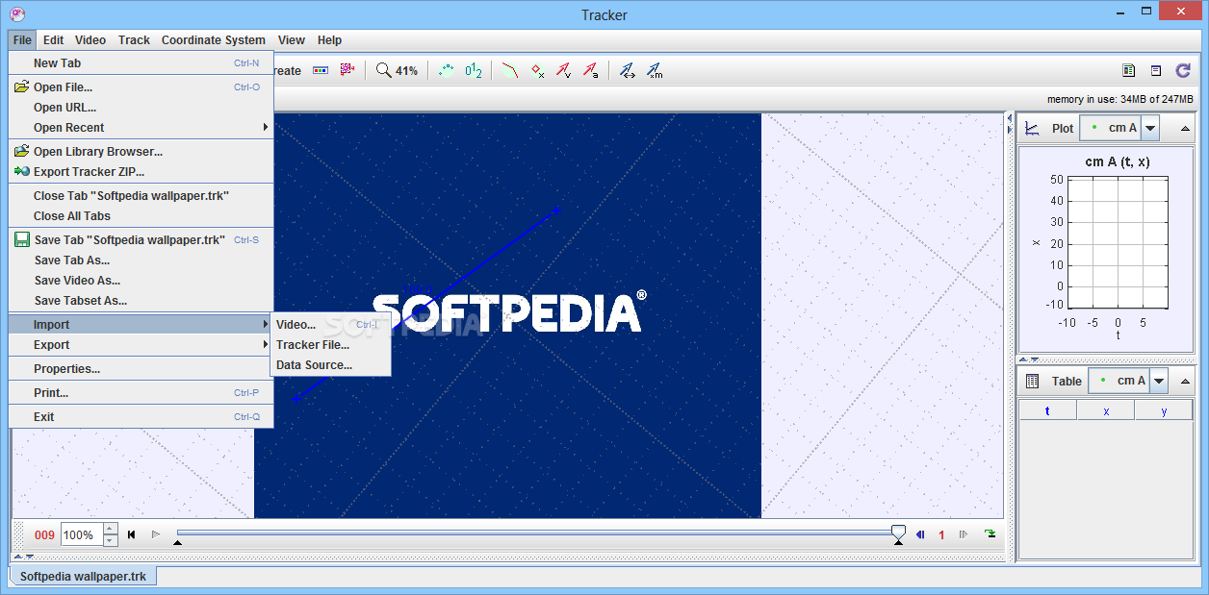Toggle the positions (x) visibility icon
Image resolution: width=1209 pixels, height=595 pixels.
pos(537,70)
